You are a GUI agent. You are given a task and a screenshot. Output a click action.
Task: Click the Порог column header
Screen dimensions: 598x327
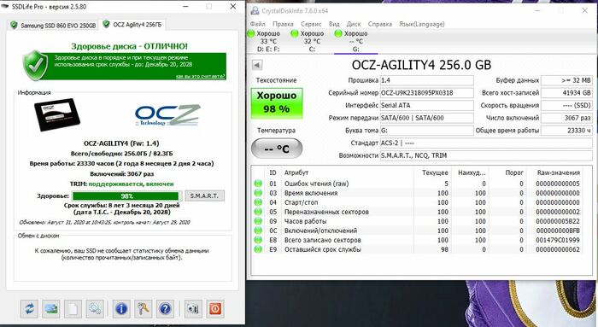click(507, 172)
